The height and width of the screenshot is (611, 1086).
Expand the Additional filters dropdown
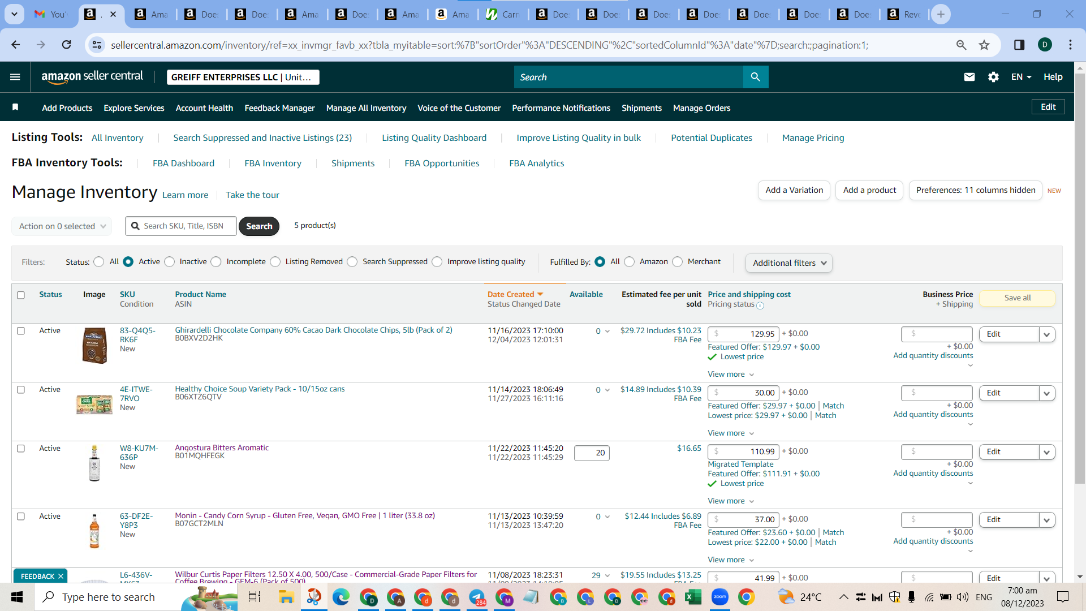(789, 263)
